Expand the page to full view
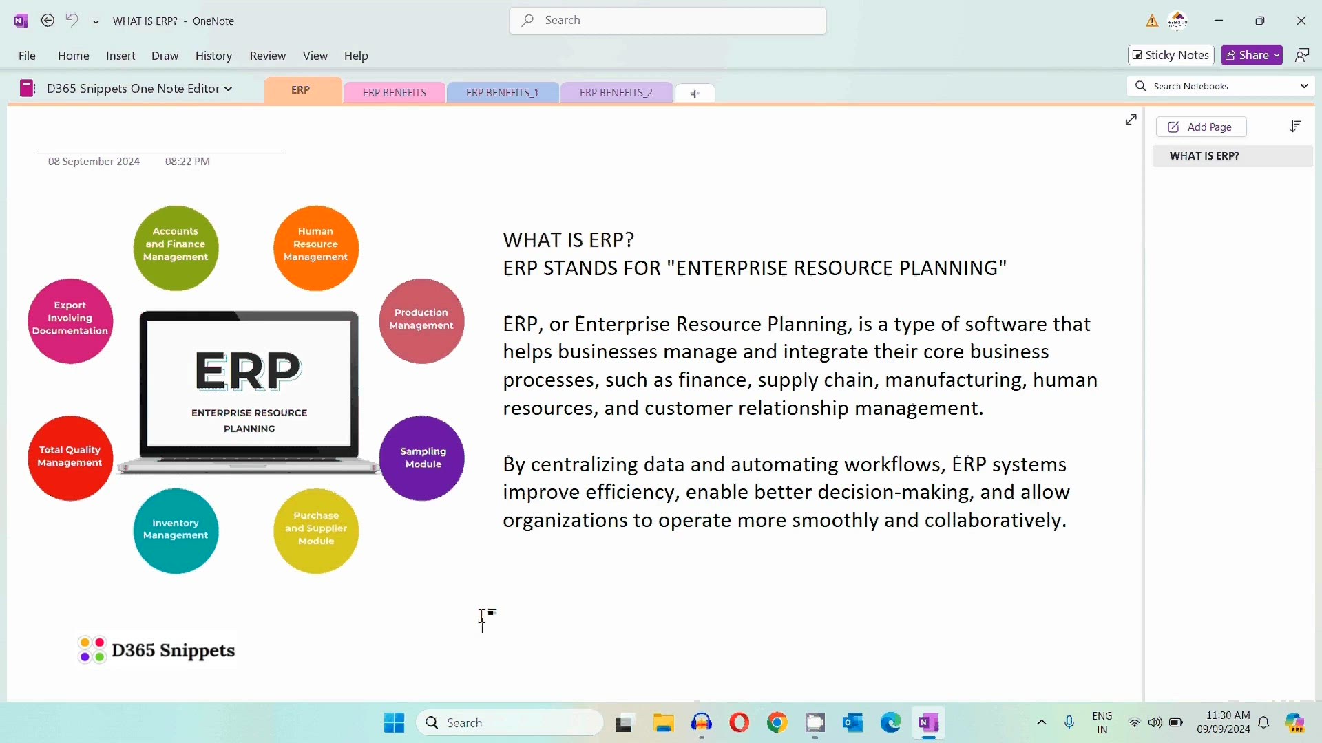This screenshot has width=1322, height=743. (1131, 120)
